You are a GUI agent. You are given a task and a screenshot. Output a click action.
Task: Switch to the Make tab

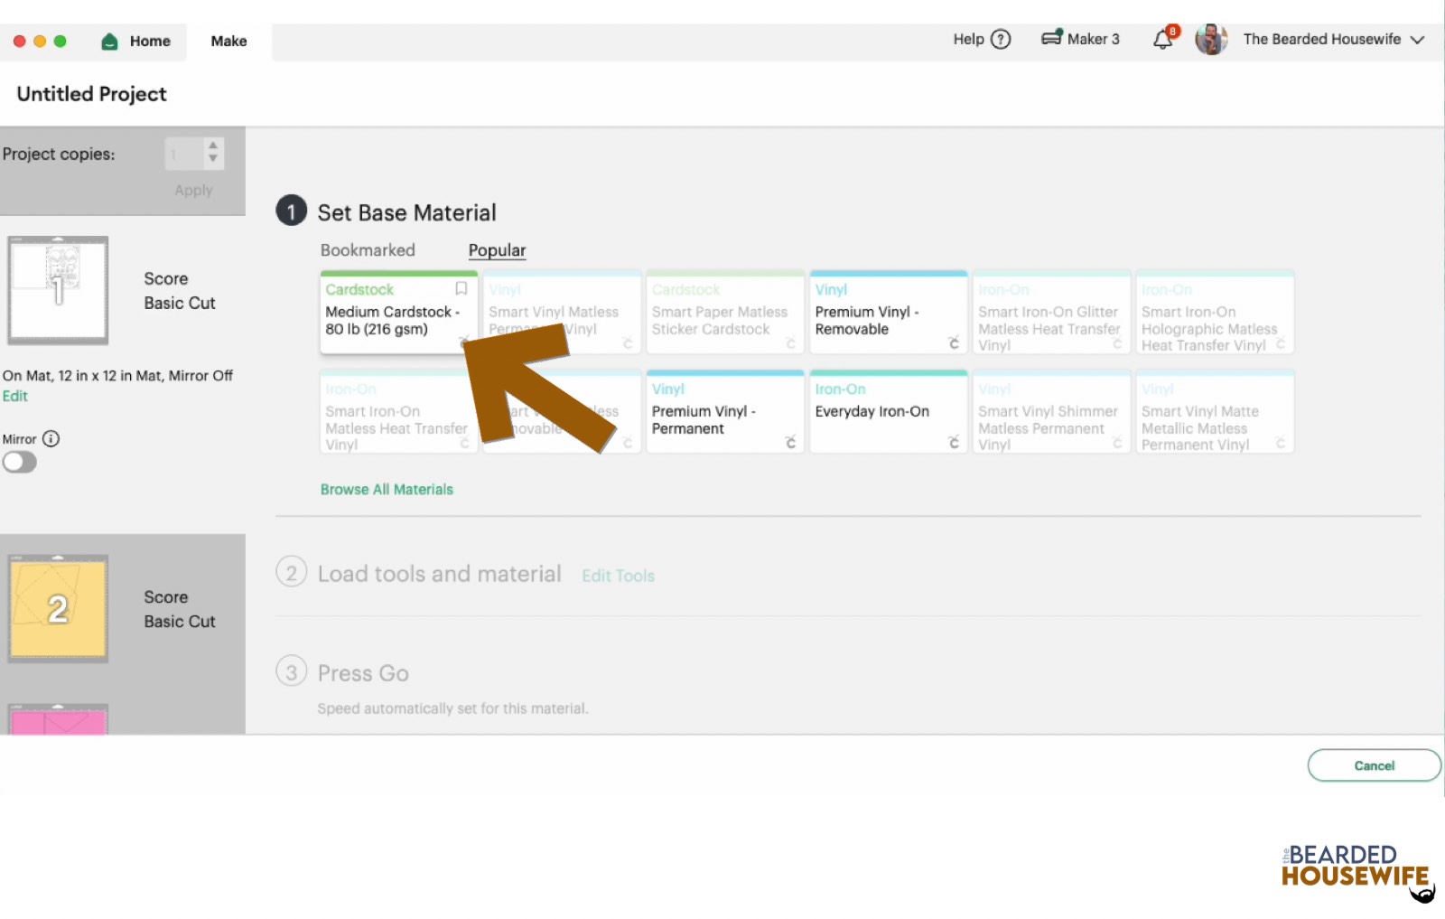[228, 41]
